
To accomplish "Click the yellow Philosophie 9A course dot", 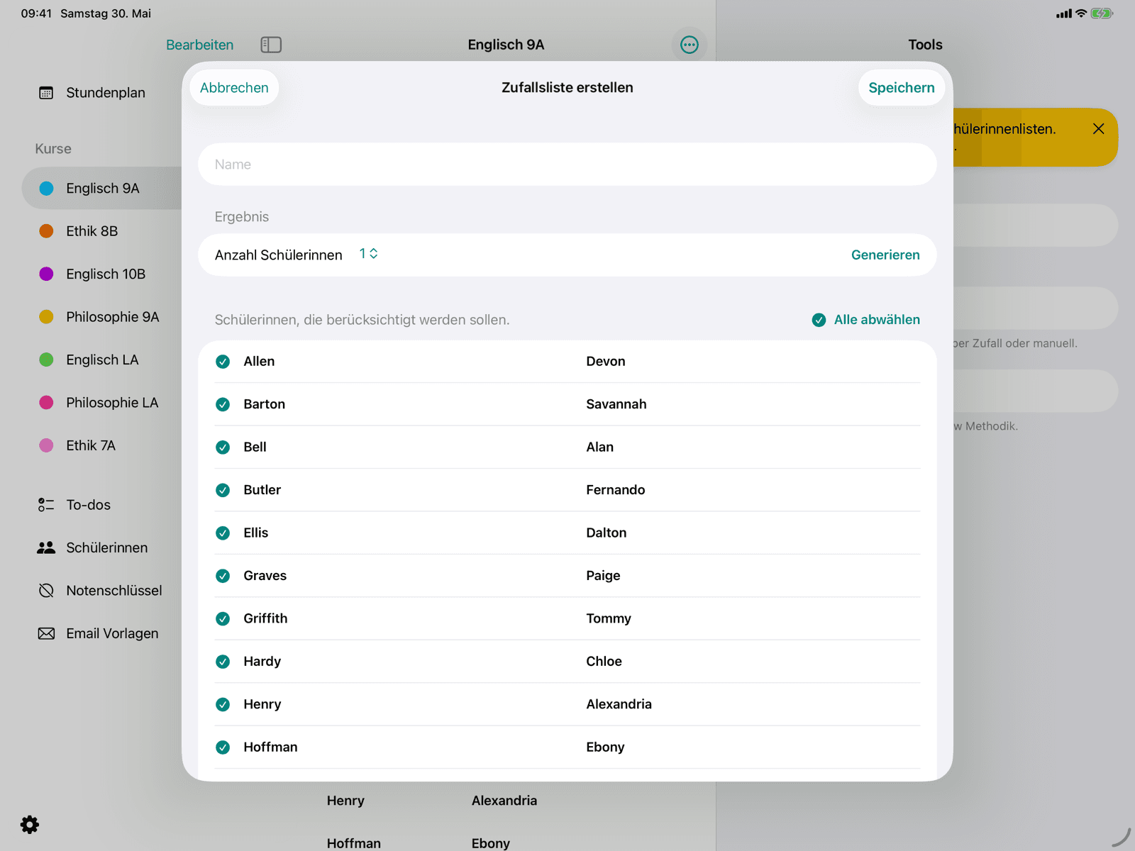I will click(x=46, y=317).
